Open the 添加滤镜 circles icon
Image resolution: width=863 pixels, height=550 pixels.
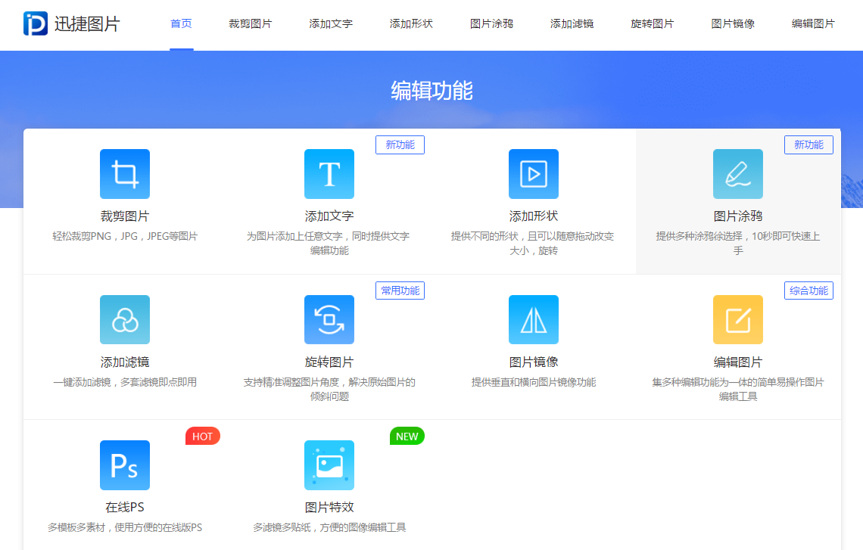point(125,319)
